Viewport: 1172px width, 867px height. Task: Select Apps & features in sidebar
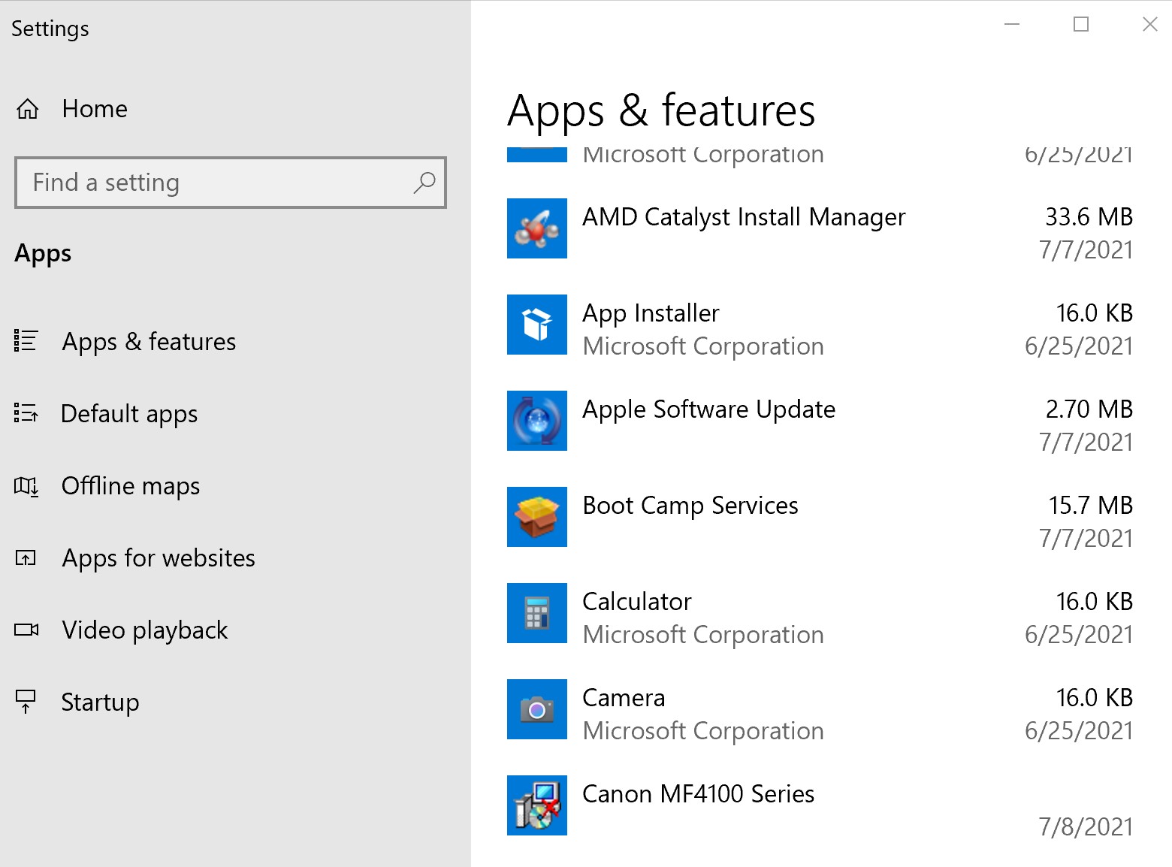point(148,342)
